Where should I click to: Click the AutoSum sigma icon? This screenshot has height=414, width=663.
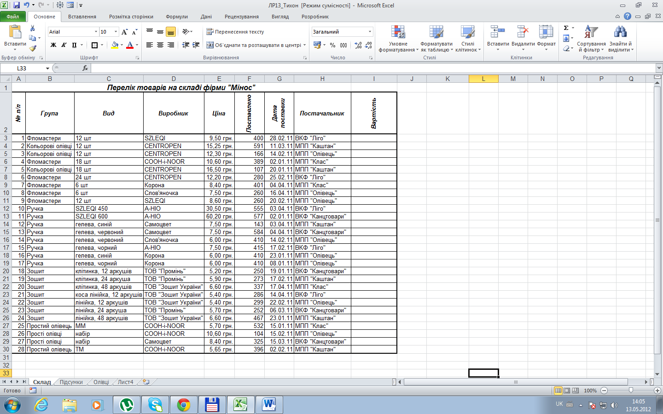(x=566, y=28)
